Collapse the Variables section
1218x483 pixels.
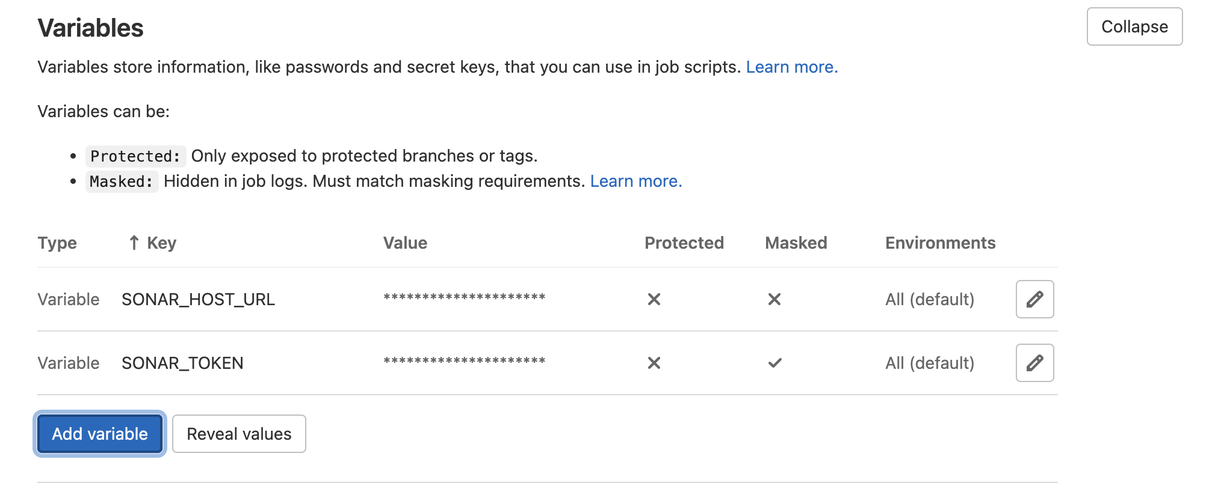tap(1134, 26)
